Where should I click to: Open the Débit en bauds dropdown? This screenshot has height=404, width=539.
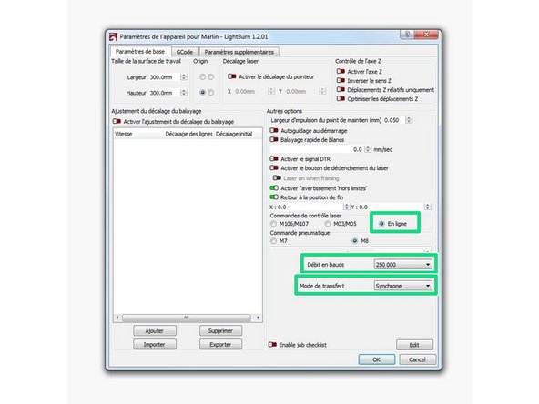coord(402,265)
